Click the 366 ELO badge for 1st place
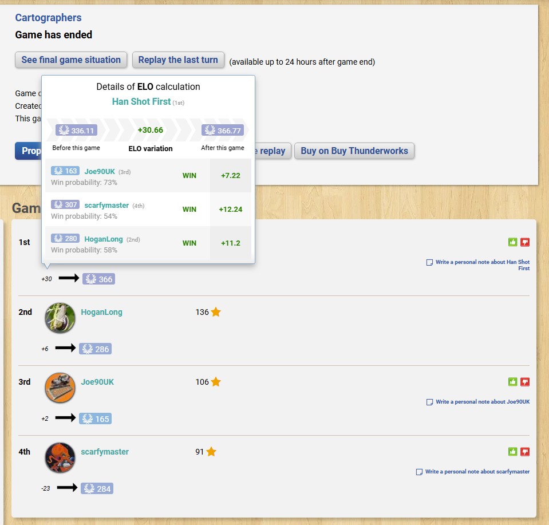Viewport: 549px width, 525px height. pyautogui.click(x=98, y=279)
